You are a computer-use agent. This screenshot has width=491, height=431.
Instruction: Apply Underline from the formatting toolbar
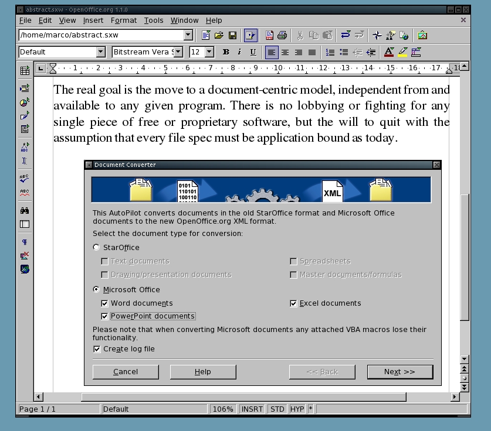coord(253,52)
